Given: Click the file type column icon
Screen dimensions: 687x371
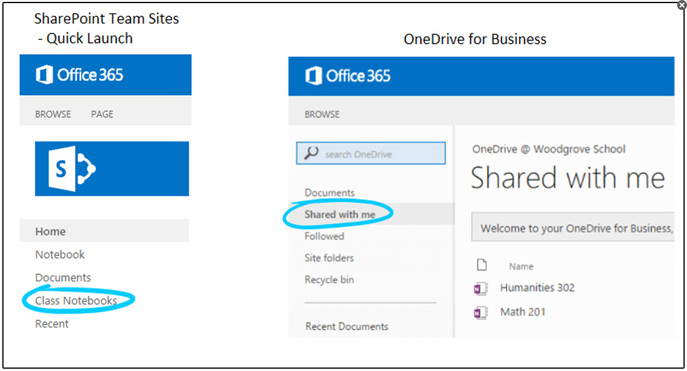Looking at the screenshot, I should [482, 265].
